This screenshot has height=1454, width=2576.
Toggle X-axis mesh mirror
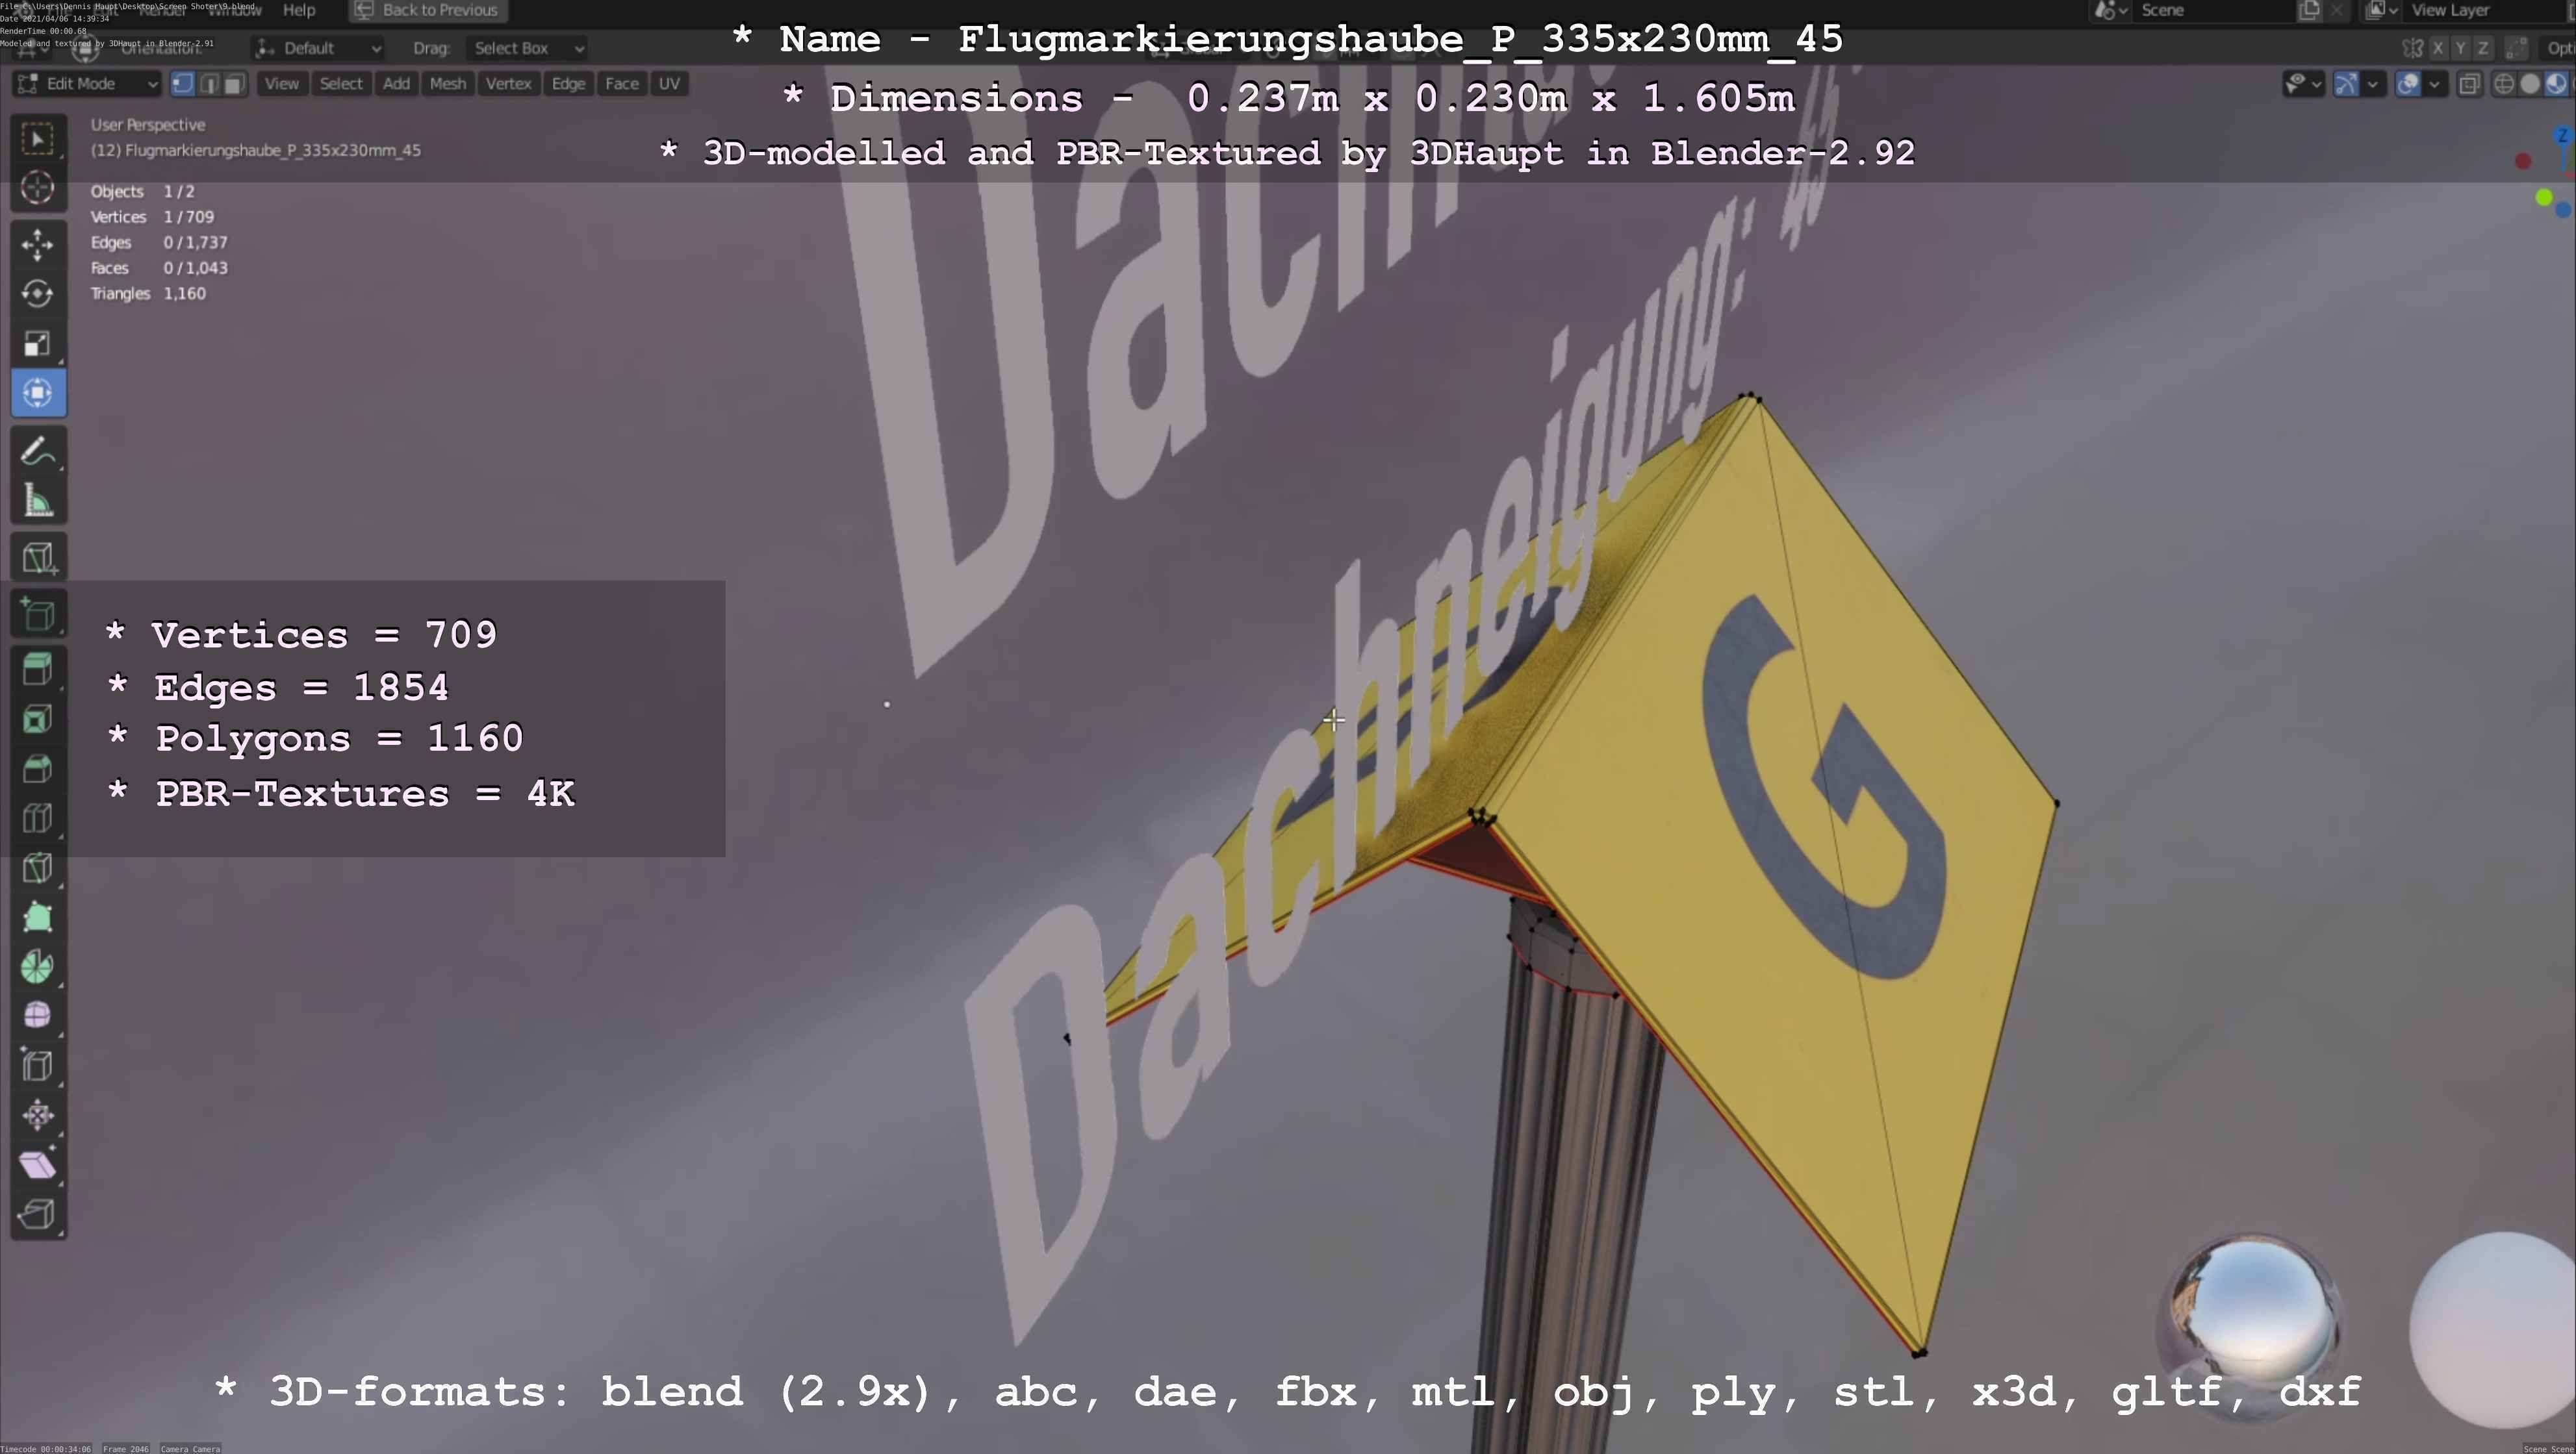(2438, 48)
